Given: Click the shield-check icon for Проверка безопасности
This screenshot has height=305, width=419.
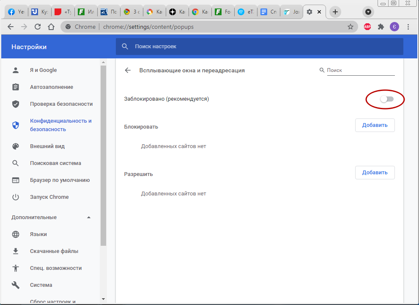Looking at the screenshot, I should pos(16,104).
